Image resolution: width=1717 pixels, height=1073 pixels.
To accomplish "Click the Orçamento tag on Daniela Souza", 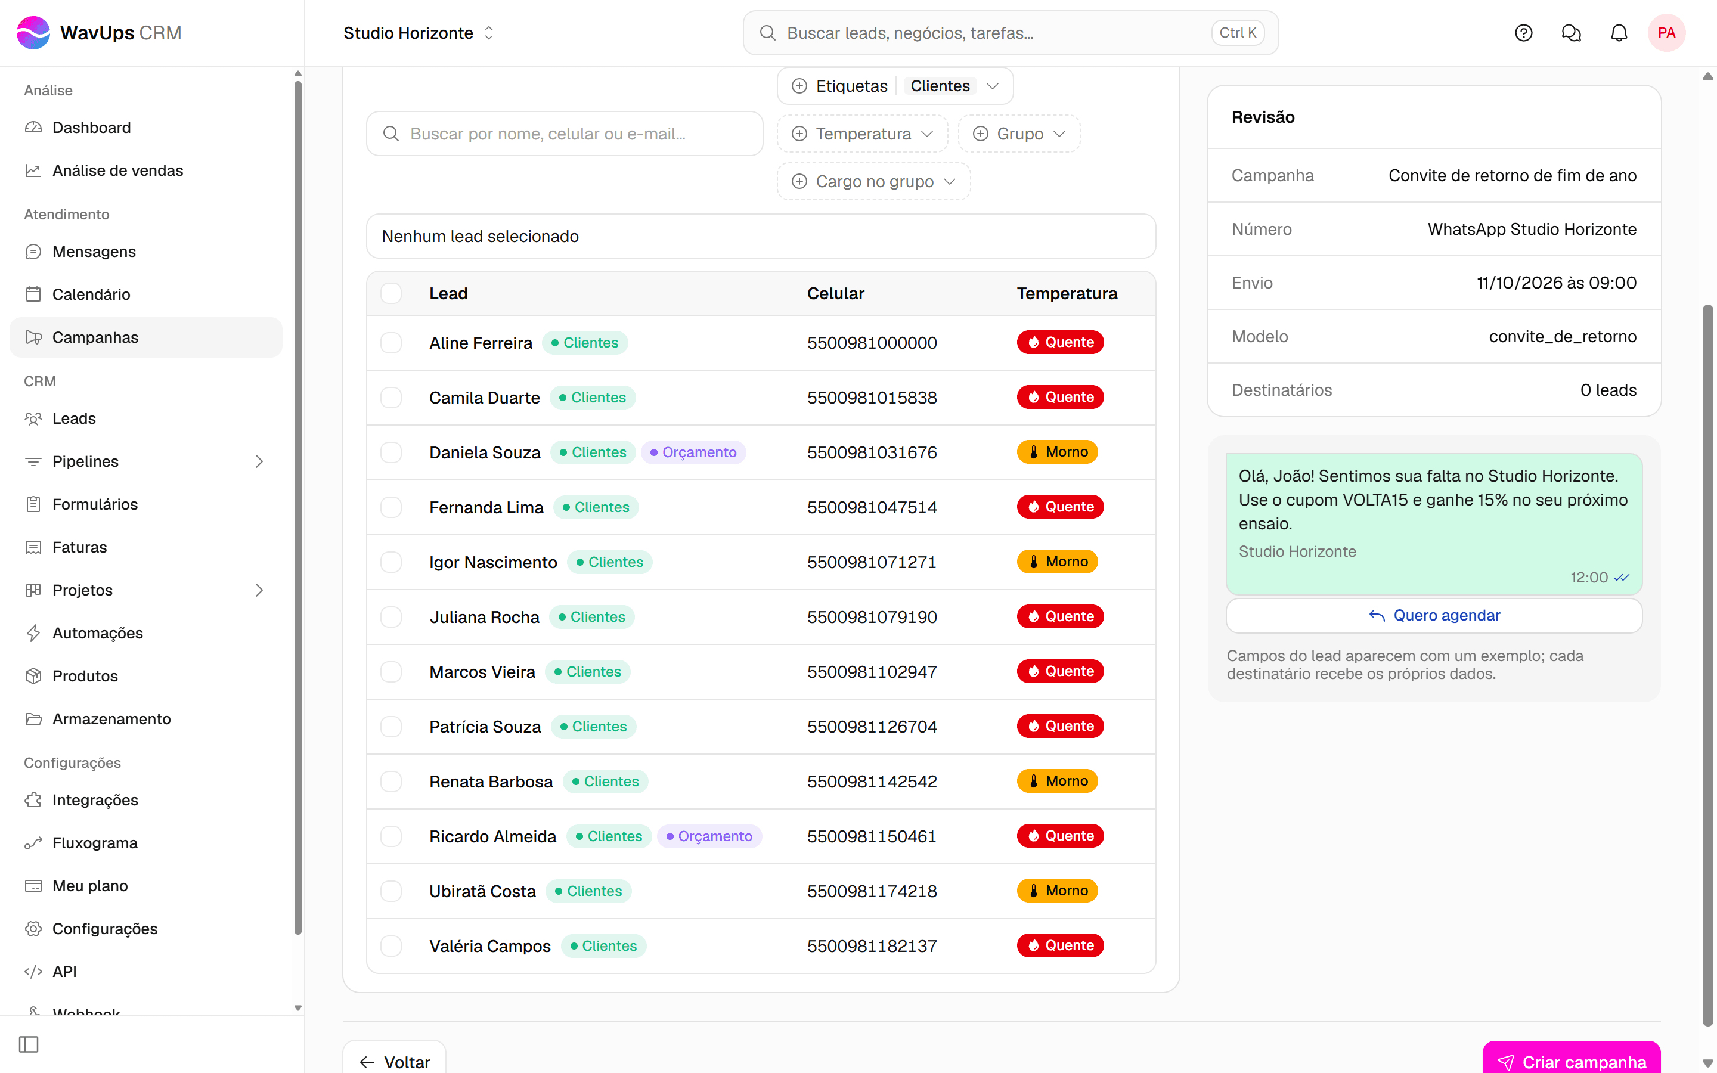I will (693, 452).
